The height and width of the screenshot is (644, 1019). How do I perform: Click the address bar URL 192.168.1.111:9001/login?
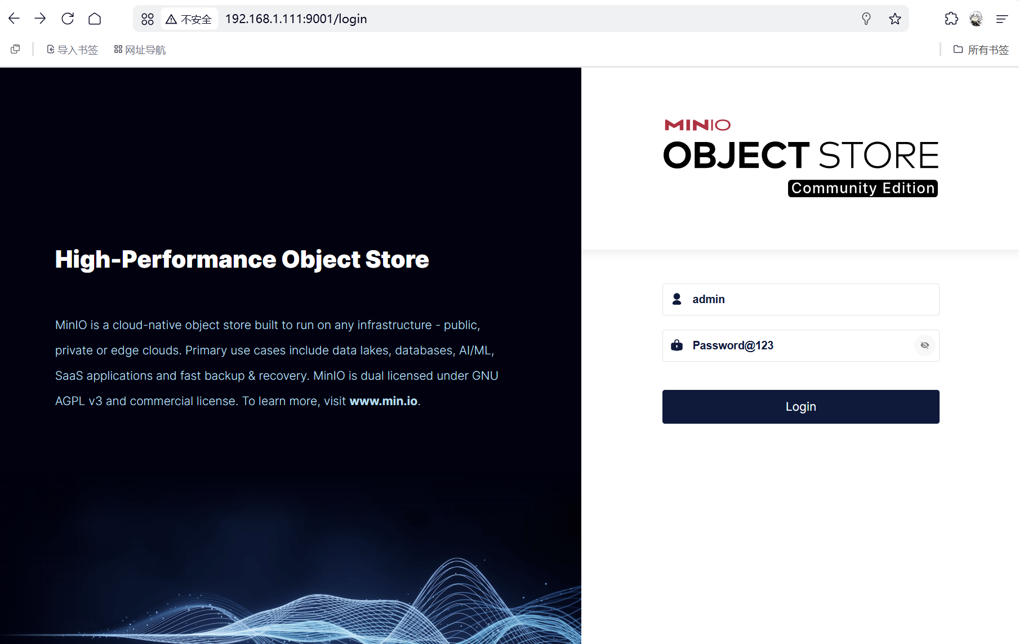296,19
